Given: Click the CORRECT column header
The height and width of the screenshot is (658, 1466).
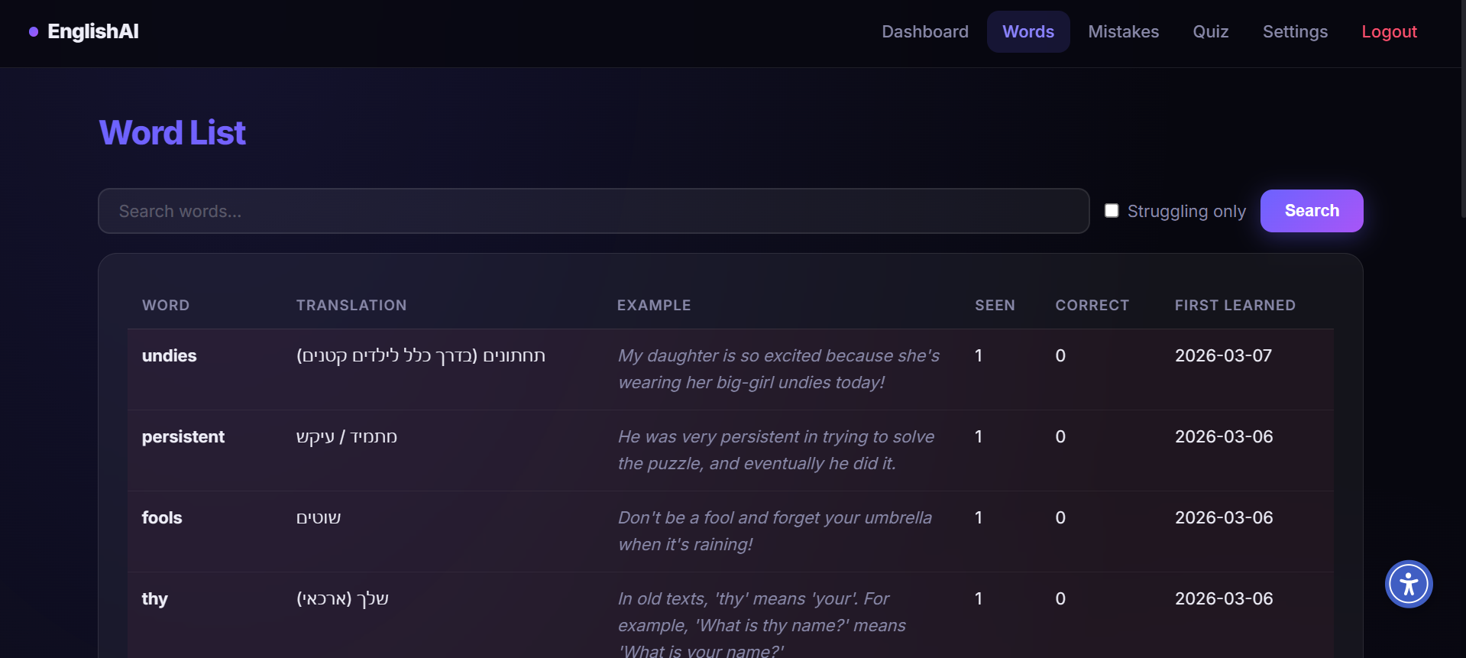Looking at the screenshot, I should 1092,306.
